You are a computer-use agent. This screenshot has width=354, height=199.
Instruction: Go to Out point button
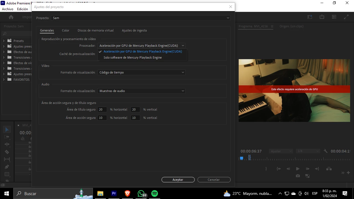(x=317, y=169)
